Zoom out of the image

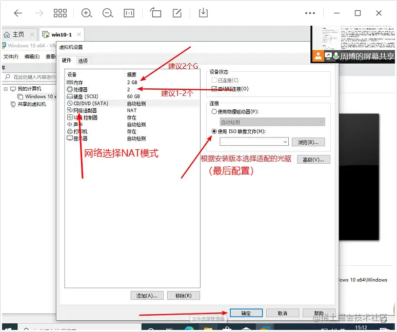pyautogui.click(x=108, y=13)
